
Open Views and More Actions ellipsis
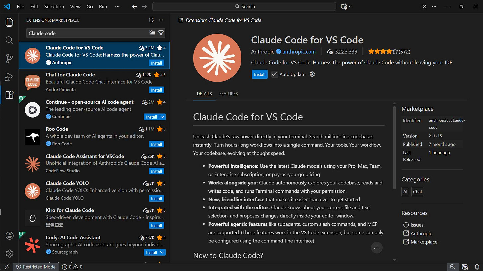pyautogui.click(x=161, y=20)
